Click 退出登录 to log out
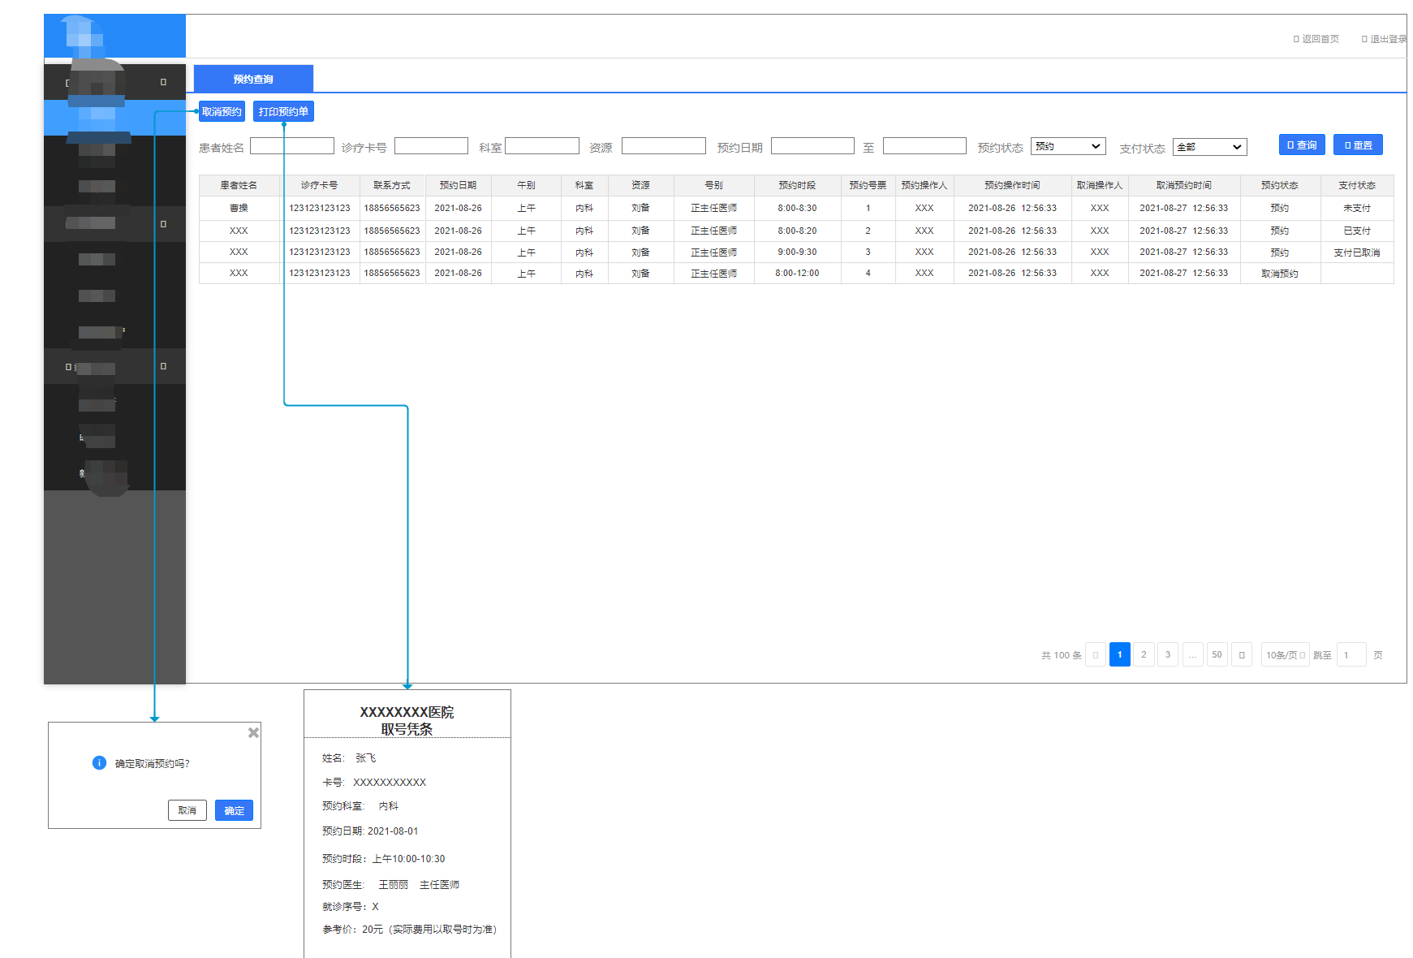The width and height of the screenshot is (1413, 958). [1384, 39]
